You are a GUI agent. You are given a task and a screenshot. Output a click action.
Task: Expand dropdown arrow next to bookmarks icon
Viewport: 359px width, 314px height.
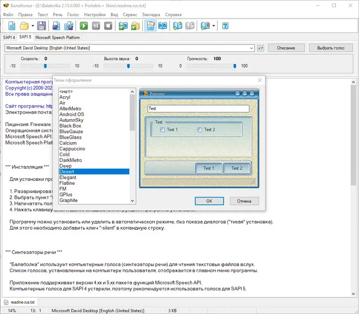coord(214,26)
